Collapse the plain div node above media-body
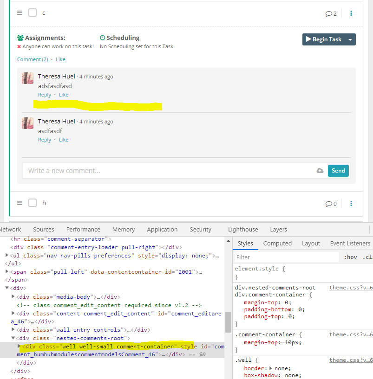 7,288
